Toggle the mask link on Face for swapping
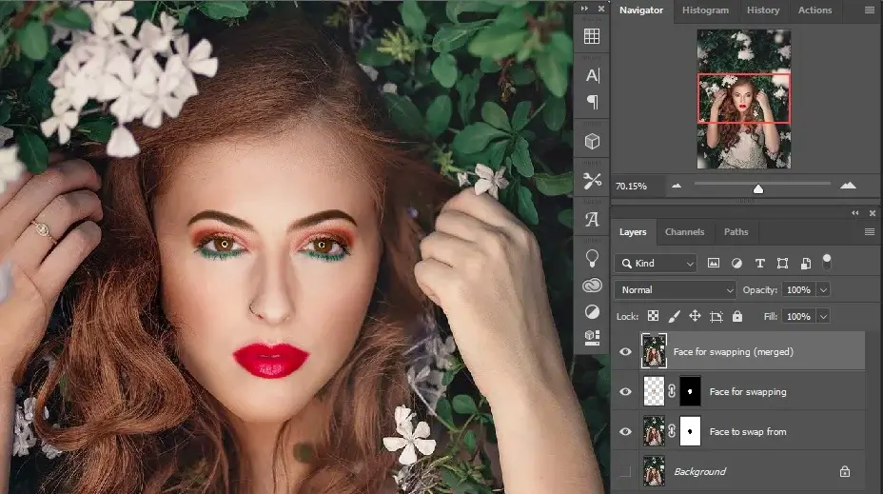The image size is (883, 494). pos(672,391)
